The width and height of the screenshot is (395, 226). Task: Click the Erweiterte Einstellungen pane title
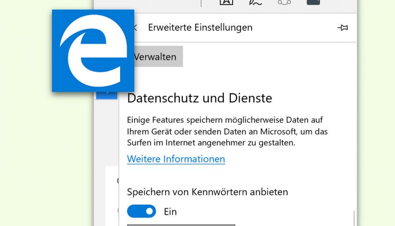(x=200, y=28)
